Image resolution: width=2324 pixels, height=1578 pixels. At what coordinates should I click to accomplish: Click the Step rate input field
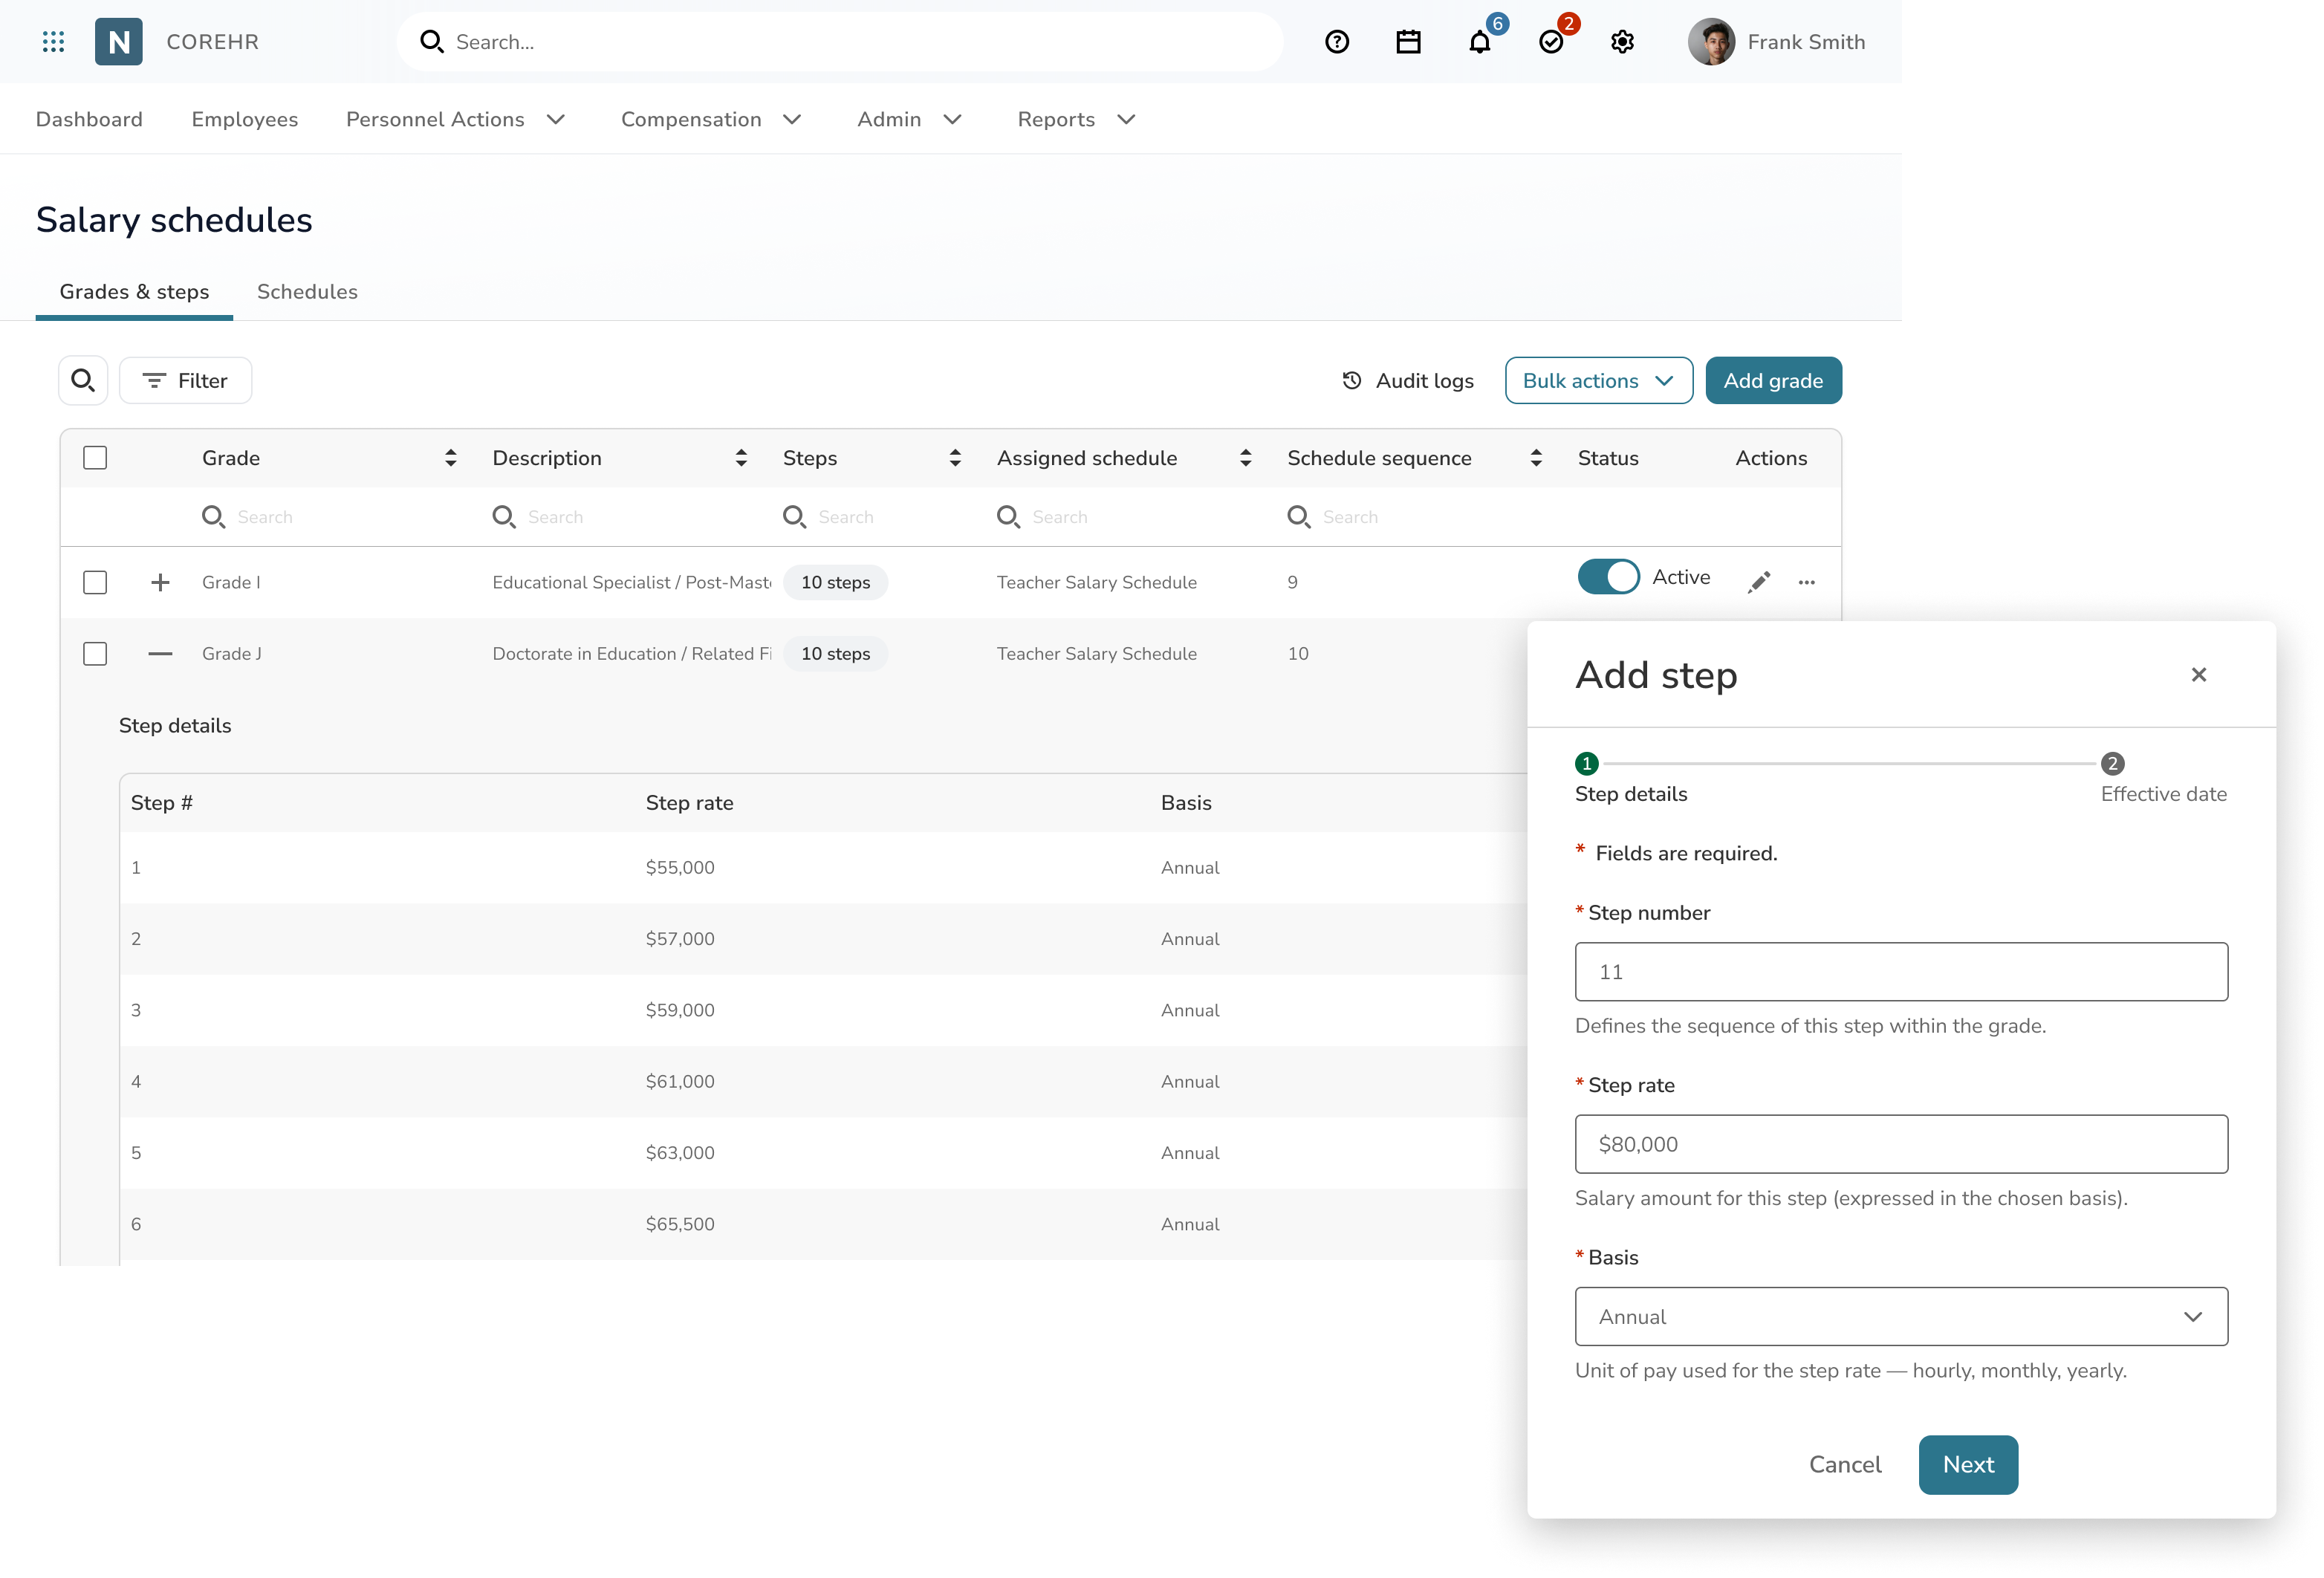tap(1901, 1144)
